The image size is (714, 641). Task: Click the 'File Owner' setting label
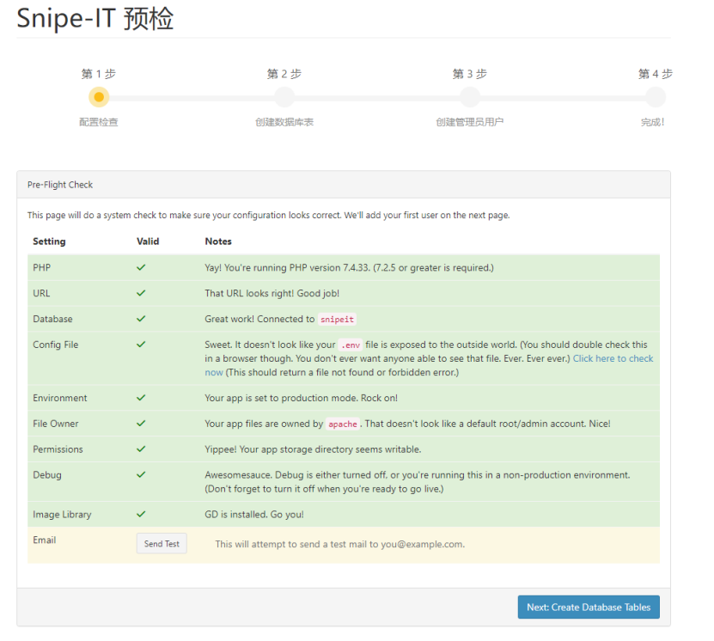coord(56,424)
